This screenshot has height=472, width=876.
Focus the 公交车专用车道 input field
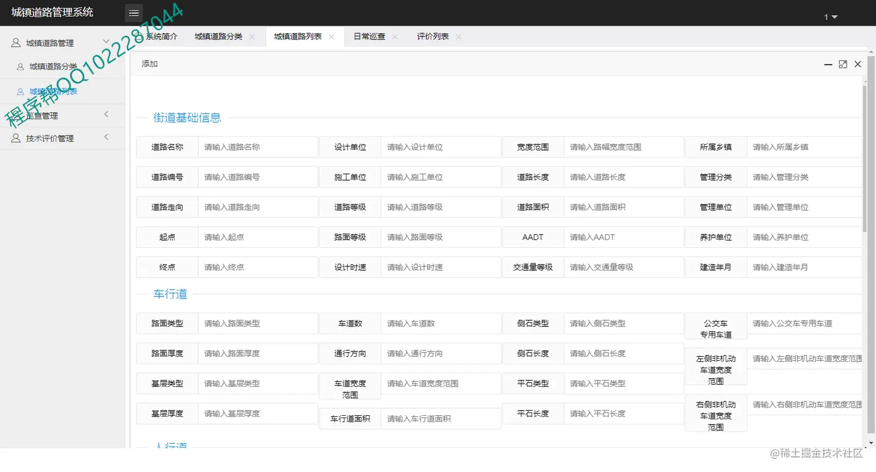tap(804, 324)
